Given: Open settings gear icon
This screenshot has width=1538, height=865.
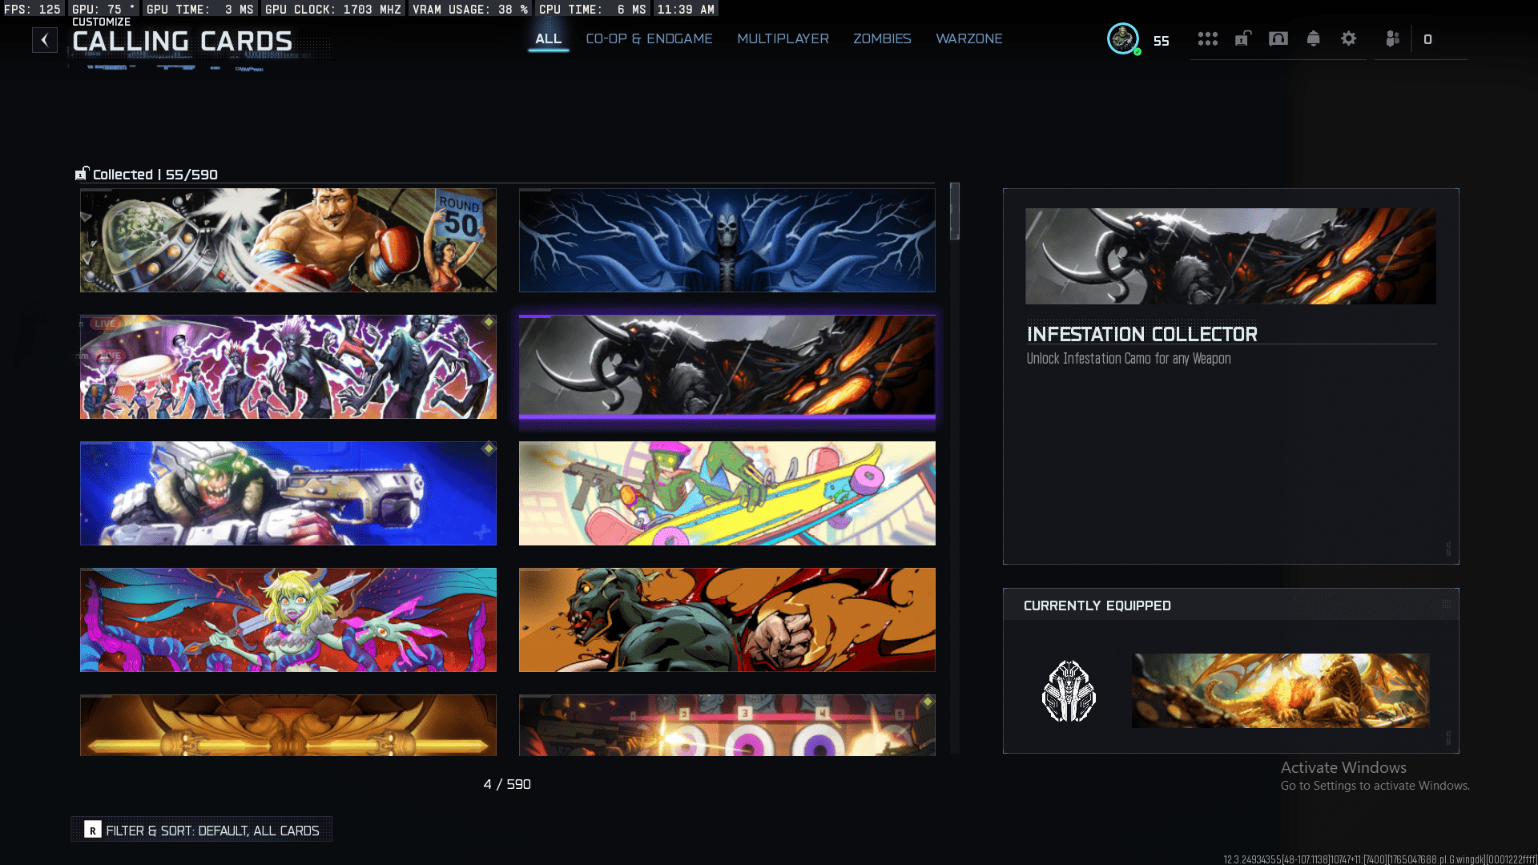Looking at the screenshot, I should point(1349,38).
